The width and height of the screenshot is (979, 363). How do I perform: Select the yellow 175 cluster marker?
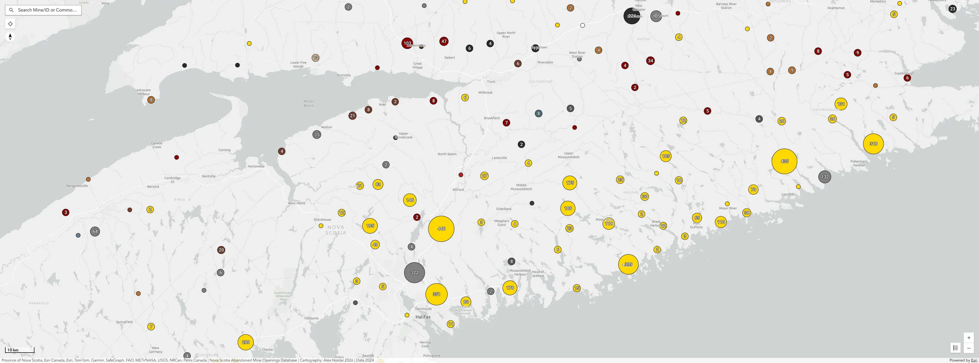570,183
